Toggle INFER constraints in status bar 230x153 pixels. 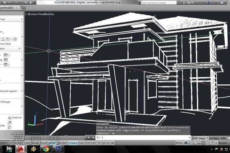(x=13, y=143)
